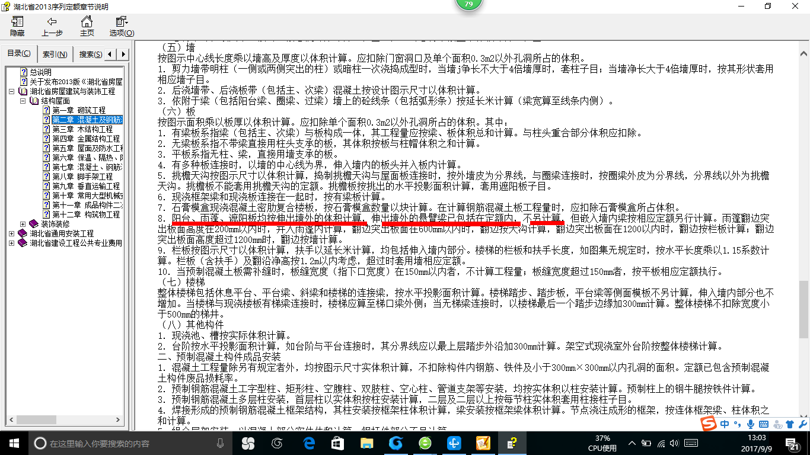Open Microsoft Store from the taskbar
This screenshot has width=810, height=455.
point(337,443)
